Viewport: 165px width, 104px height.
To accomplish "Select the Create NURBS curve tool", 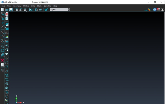I will pos(2,41).
